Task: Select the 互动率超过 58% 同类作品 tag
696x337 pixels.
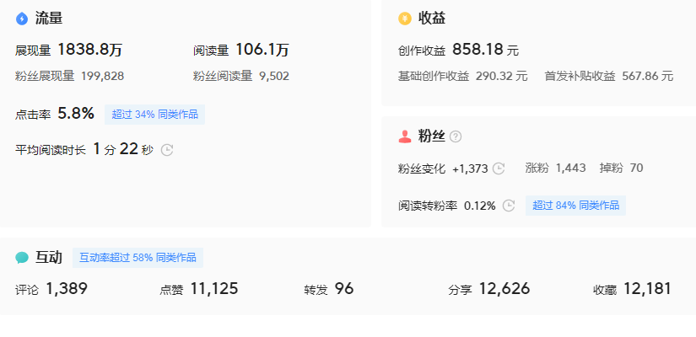Action: (x=138, y=258)
